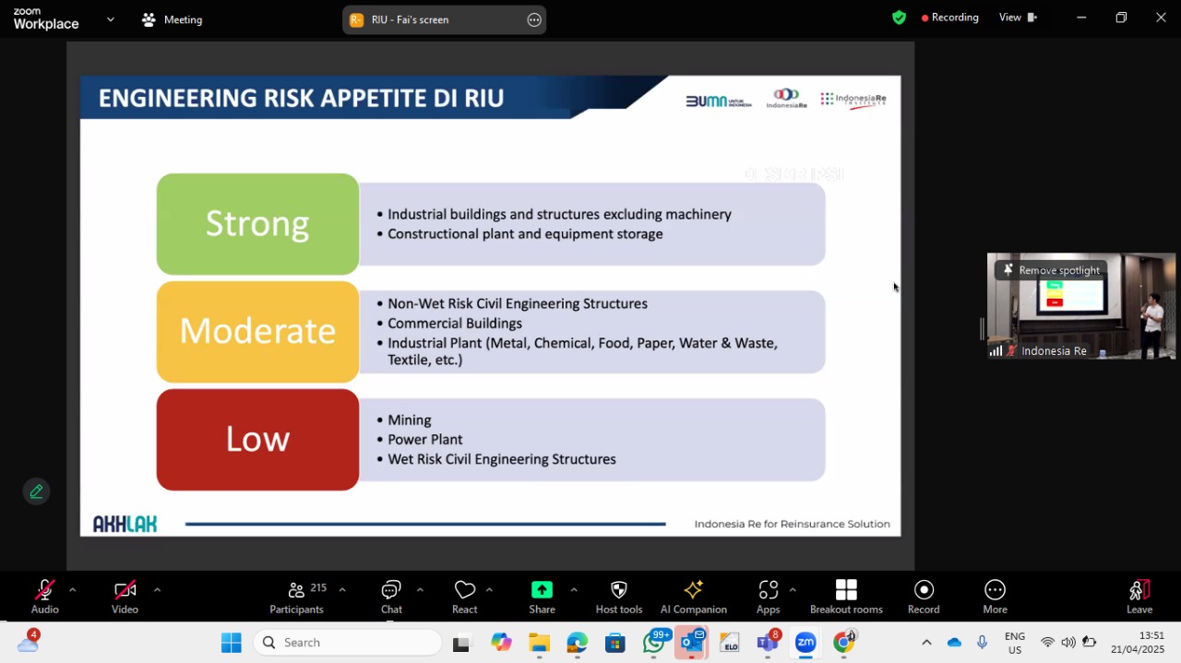Open the View menu

point(1019,18)
